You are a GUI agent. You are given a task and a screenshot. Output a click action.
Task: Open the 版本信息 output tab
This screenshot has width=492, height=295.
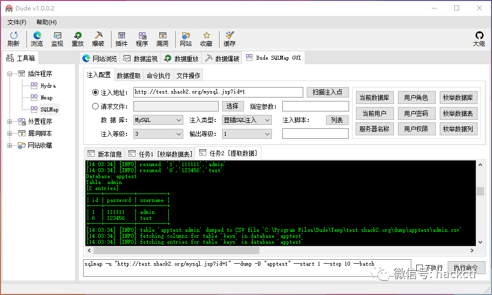click(x=105, y=154)
